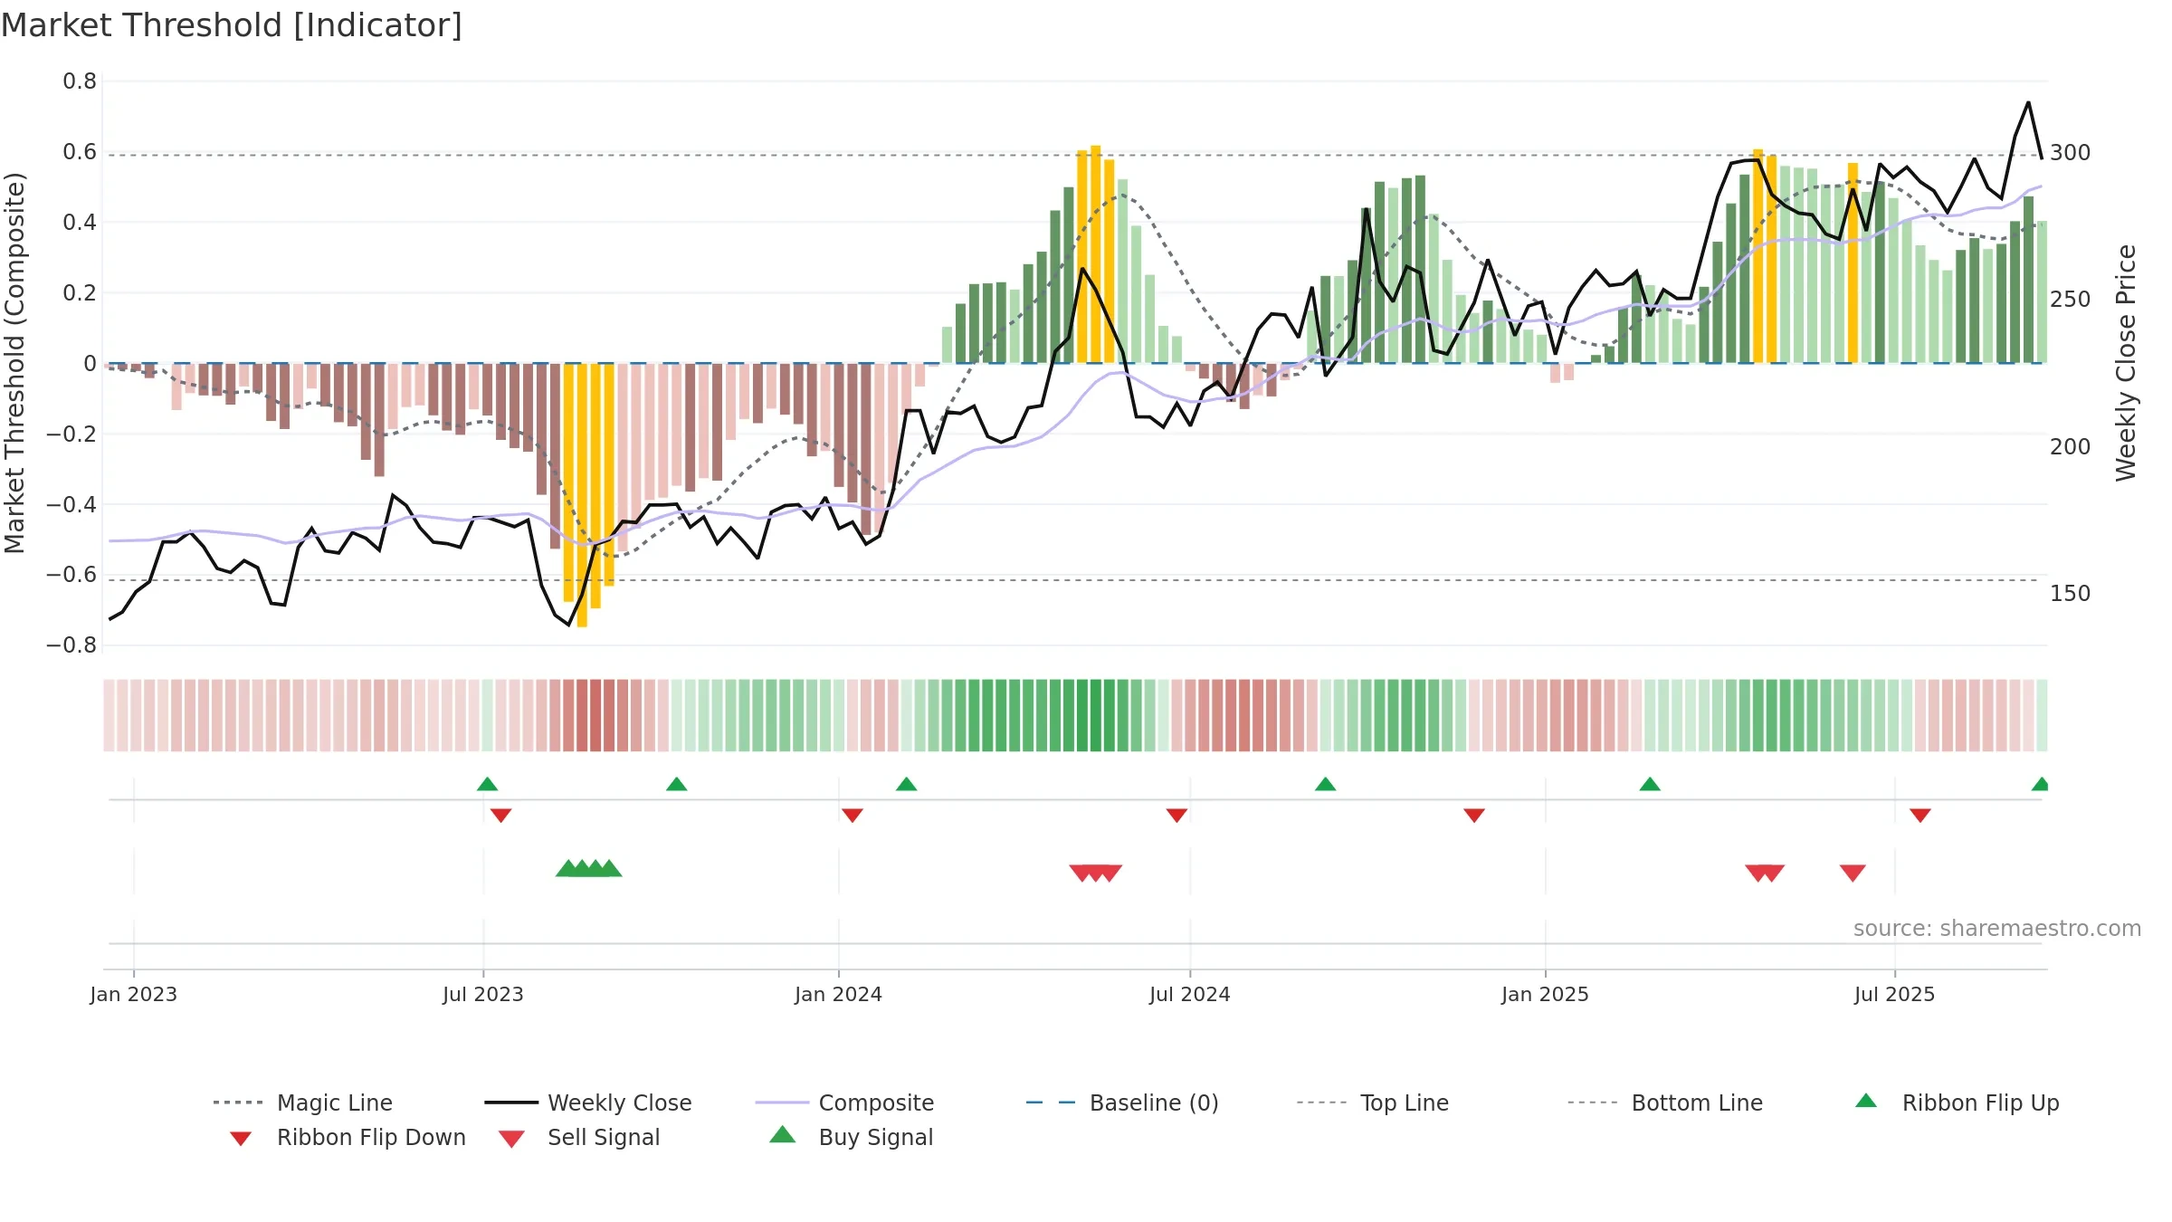Click the '150' tick on the price axis
2172x1222 pixels.
(x=2071, y=594)
